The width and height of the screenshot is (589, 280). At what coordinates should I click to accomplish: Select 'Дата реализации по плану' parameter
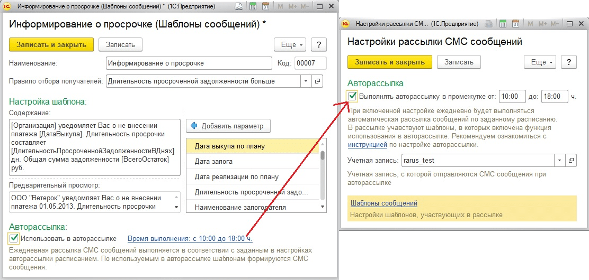[253, 177]
